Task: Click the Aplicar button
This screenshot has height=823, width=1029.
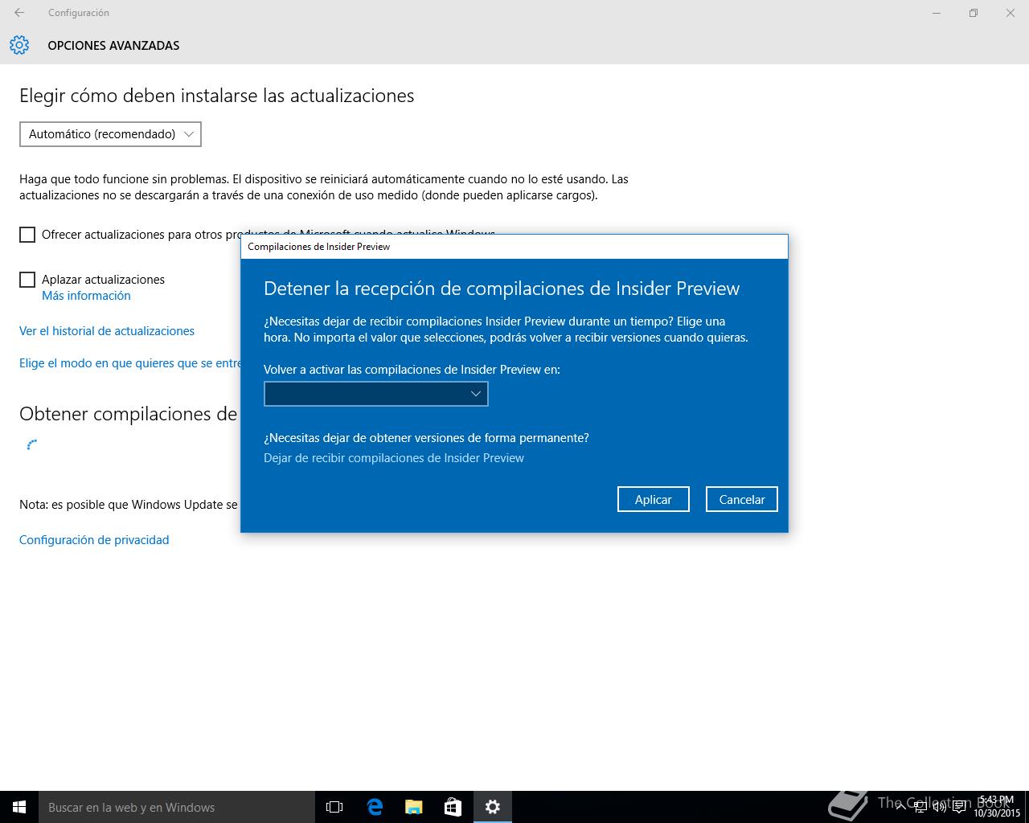Action: [x=654, y=499]
